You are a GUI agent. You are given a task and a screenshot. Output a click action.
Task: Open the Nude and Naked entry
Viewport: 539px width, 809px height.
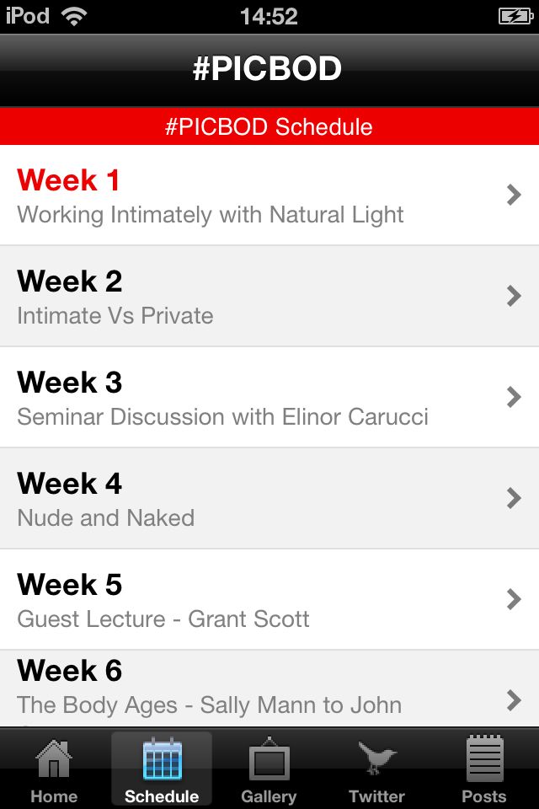(106, 518)
